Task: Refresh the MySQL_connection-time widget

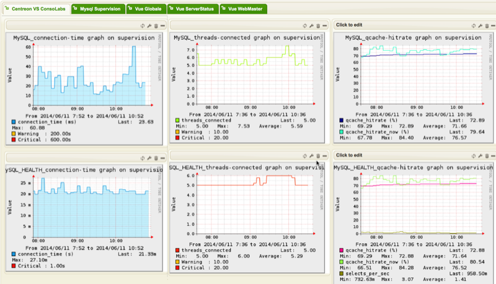Action: click(x=143, y=25)
